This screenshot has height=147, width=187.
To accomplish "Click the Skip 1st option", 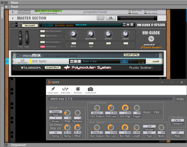I will pos(56,128).
